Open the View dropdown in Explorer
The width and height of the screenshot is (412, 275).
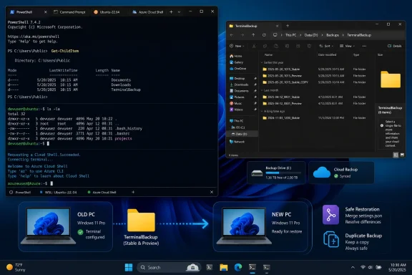point(347,46)
